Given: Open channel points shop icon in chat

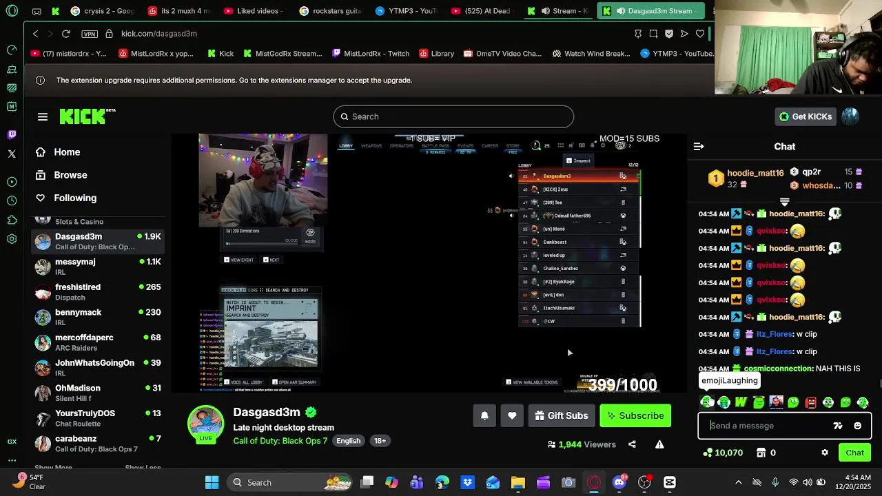Looking at the screenshot, I should (761, 453).
